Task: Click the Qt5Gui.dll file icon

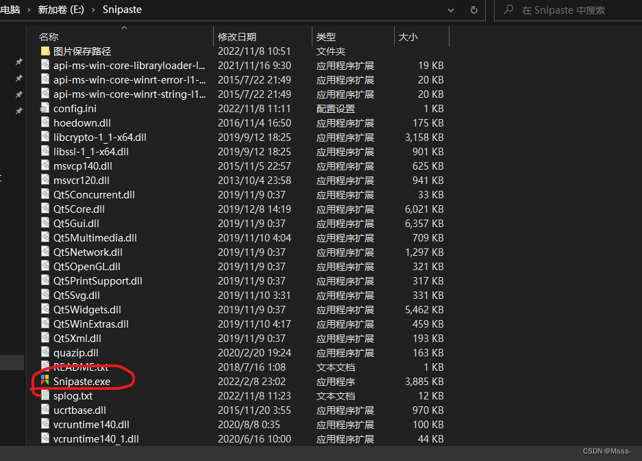Action: pyautogui.click(x=45, y=223)
